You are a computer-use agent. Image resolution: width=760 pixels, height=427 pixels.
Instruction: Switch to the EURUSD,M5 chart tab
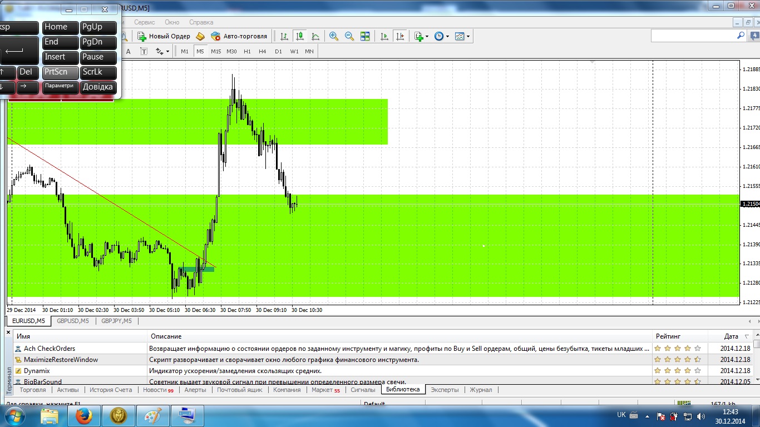(x=28, y=321)
